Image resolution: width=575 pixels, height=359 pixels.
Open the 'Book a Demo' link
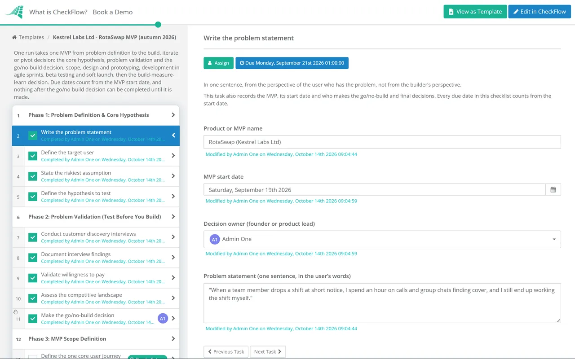pos(113,12)
